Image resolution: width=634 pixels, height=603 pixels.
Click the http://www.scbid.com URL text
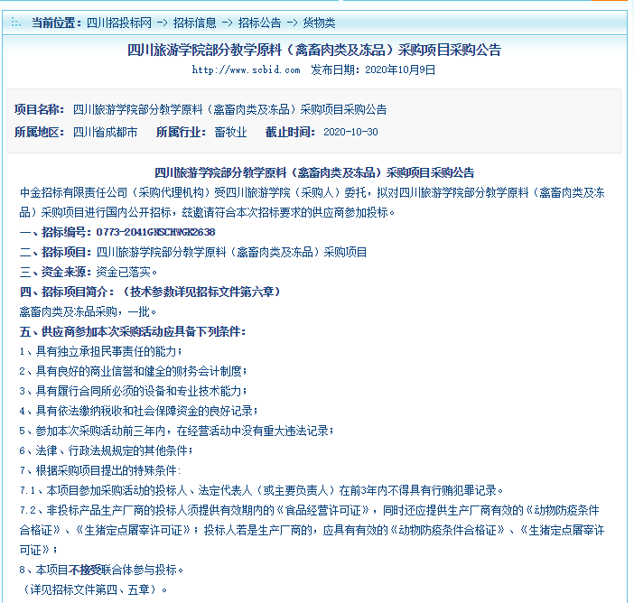point(246,70)
